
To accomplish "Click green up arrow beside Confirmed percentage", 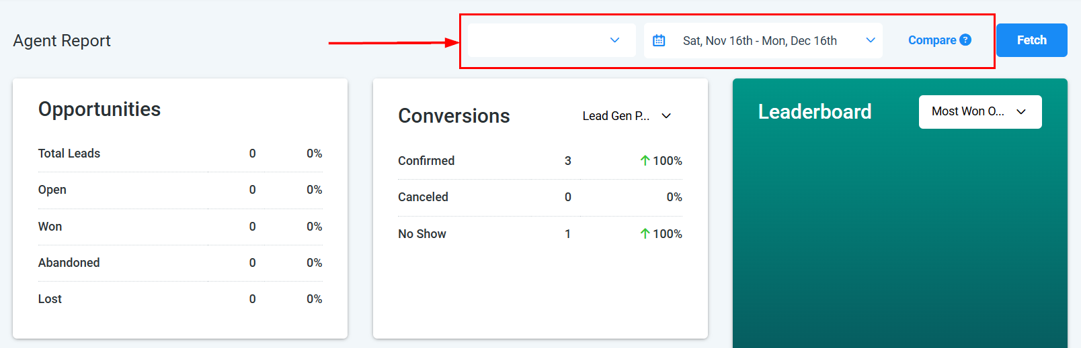I will pos(645,161).
